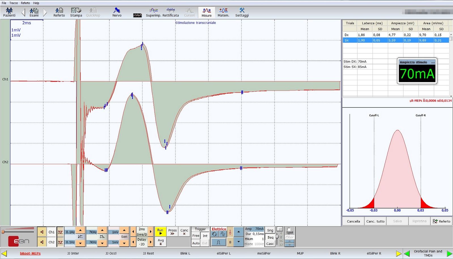
Task: Open the Referto report toolbar icon
Action: tap(59, 12)
